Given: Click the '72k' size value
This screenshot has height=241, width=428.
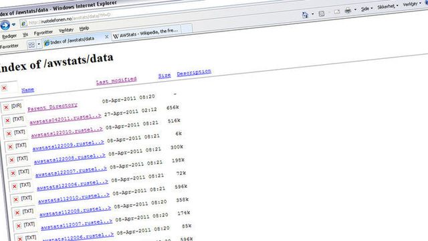Looking at the screenshot, I should (181, 173).
